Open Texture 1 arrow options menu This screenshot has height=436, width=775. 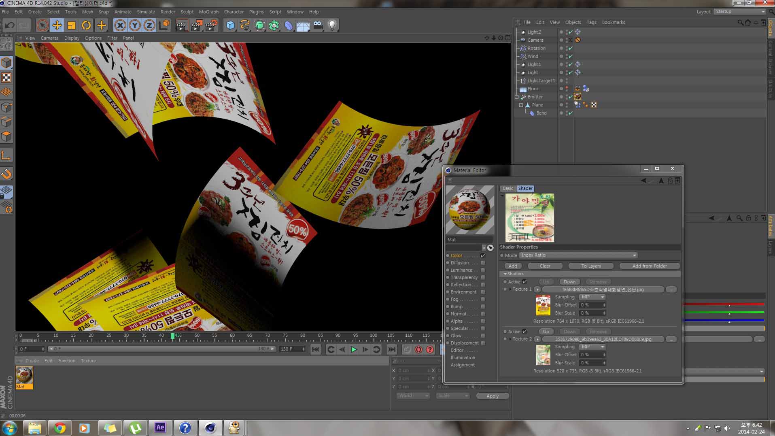click(x=537, y=289)
